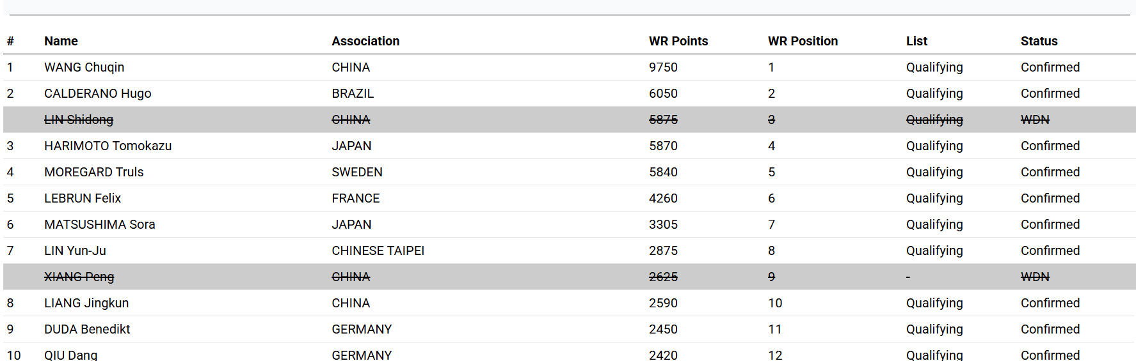Select player LIANG Jingkun
This screenshot has height=361, width=1136.
click(x=86, y=303)
